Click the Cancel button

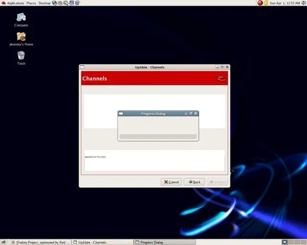[171, 182]
